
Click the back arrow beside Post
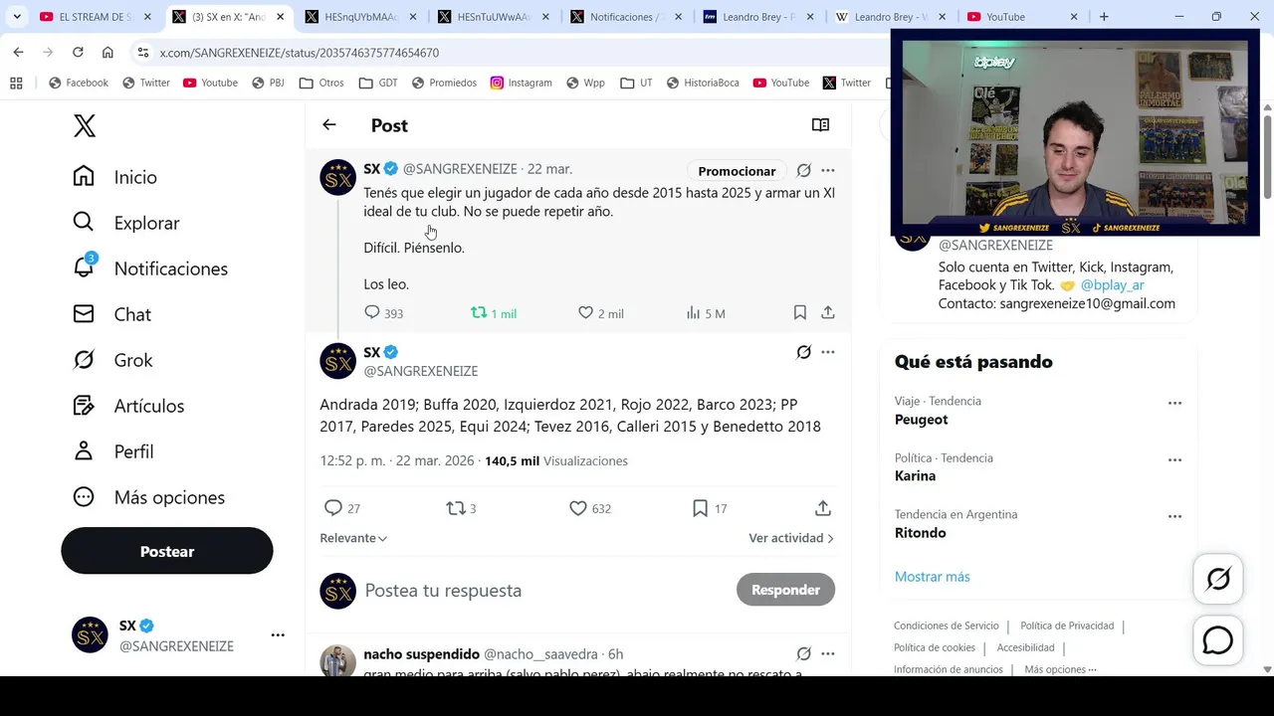(x=329, y=124)
